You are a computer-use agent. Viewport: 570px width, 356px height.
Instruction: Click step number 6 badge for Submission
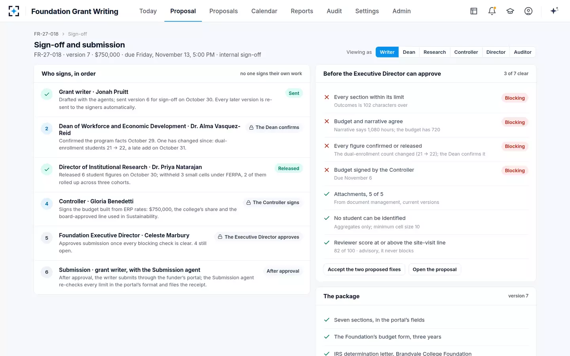(47, 272)
